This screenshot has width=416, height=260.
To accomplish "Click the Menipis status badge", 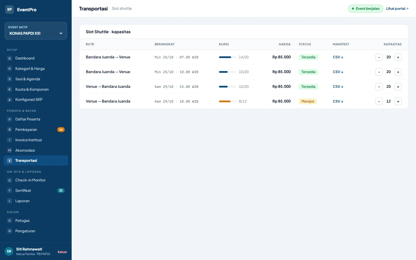I will pos(308,101).
